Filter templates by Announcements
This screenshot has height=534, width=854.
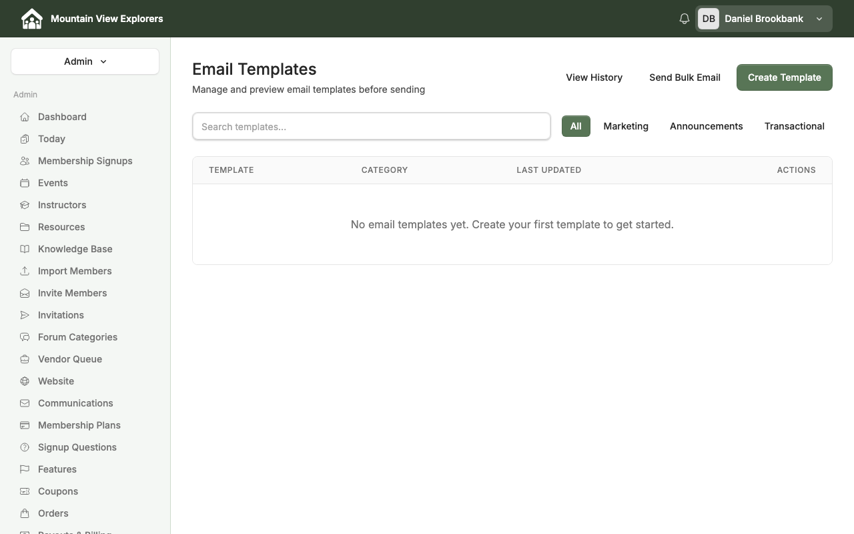click(706, 126)
